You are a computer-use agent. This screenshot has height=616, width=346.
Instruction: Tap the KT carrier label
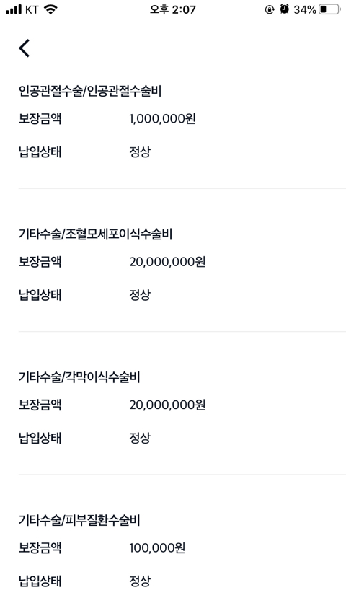coord(32,10)
